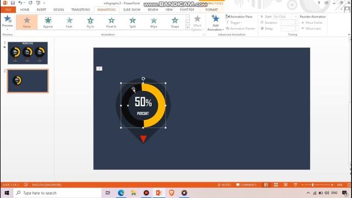352x198 pixels.
Task: Apply the Split animation
Action: click(133, 22)
